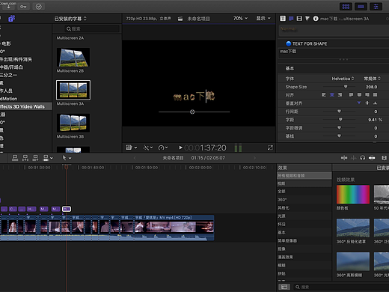Adjust the 字距 tracking slider
This screenshot has width=389, height=292.
[340, 120]
